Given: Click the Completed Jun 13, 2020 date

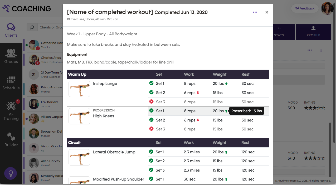Looking at the screenshot, I should coord(181,12).
